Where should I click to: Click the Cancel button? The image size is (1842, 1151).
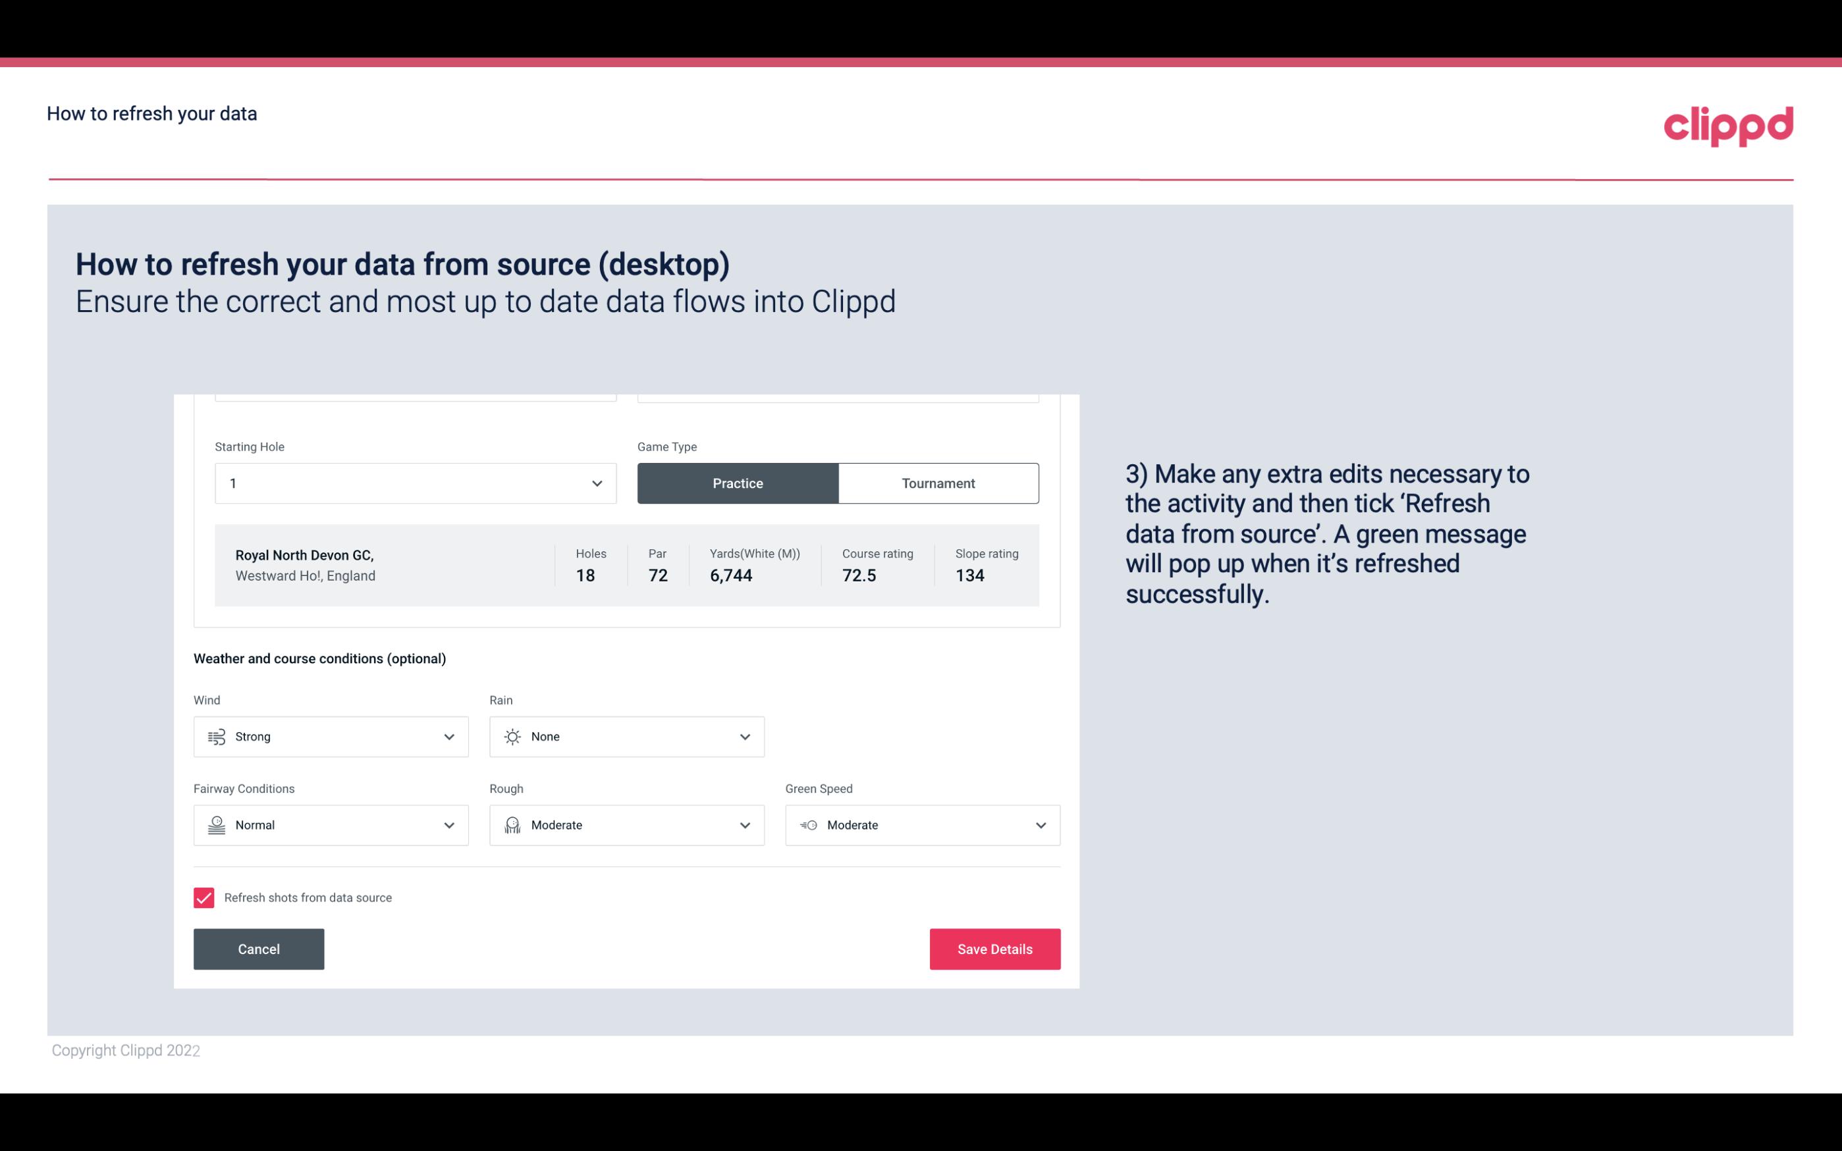tap(259, 948)
